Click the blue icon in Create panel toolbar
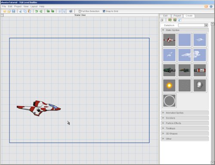 pos(180,20)
